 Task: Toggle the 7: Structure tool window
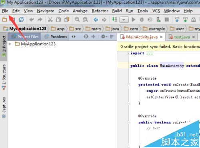pos(4,77)
